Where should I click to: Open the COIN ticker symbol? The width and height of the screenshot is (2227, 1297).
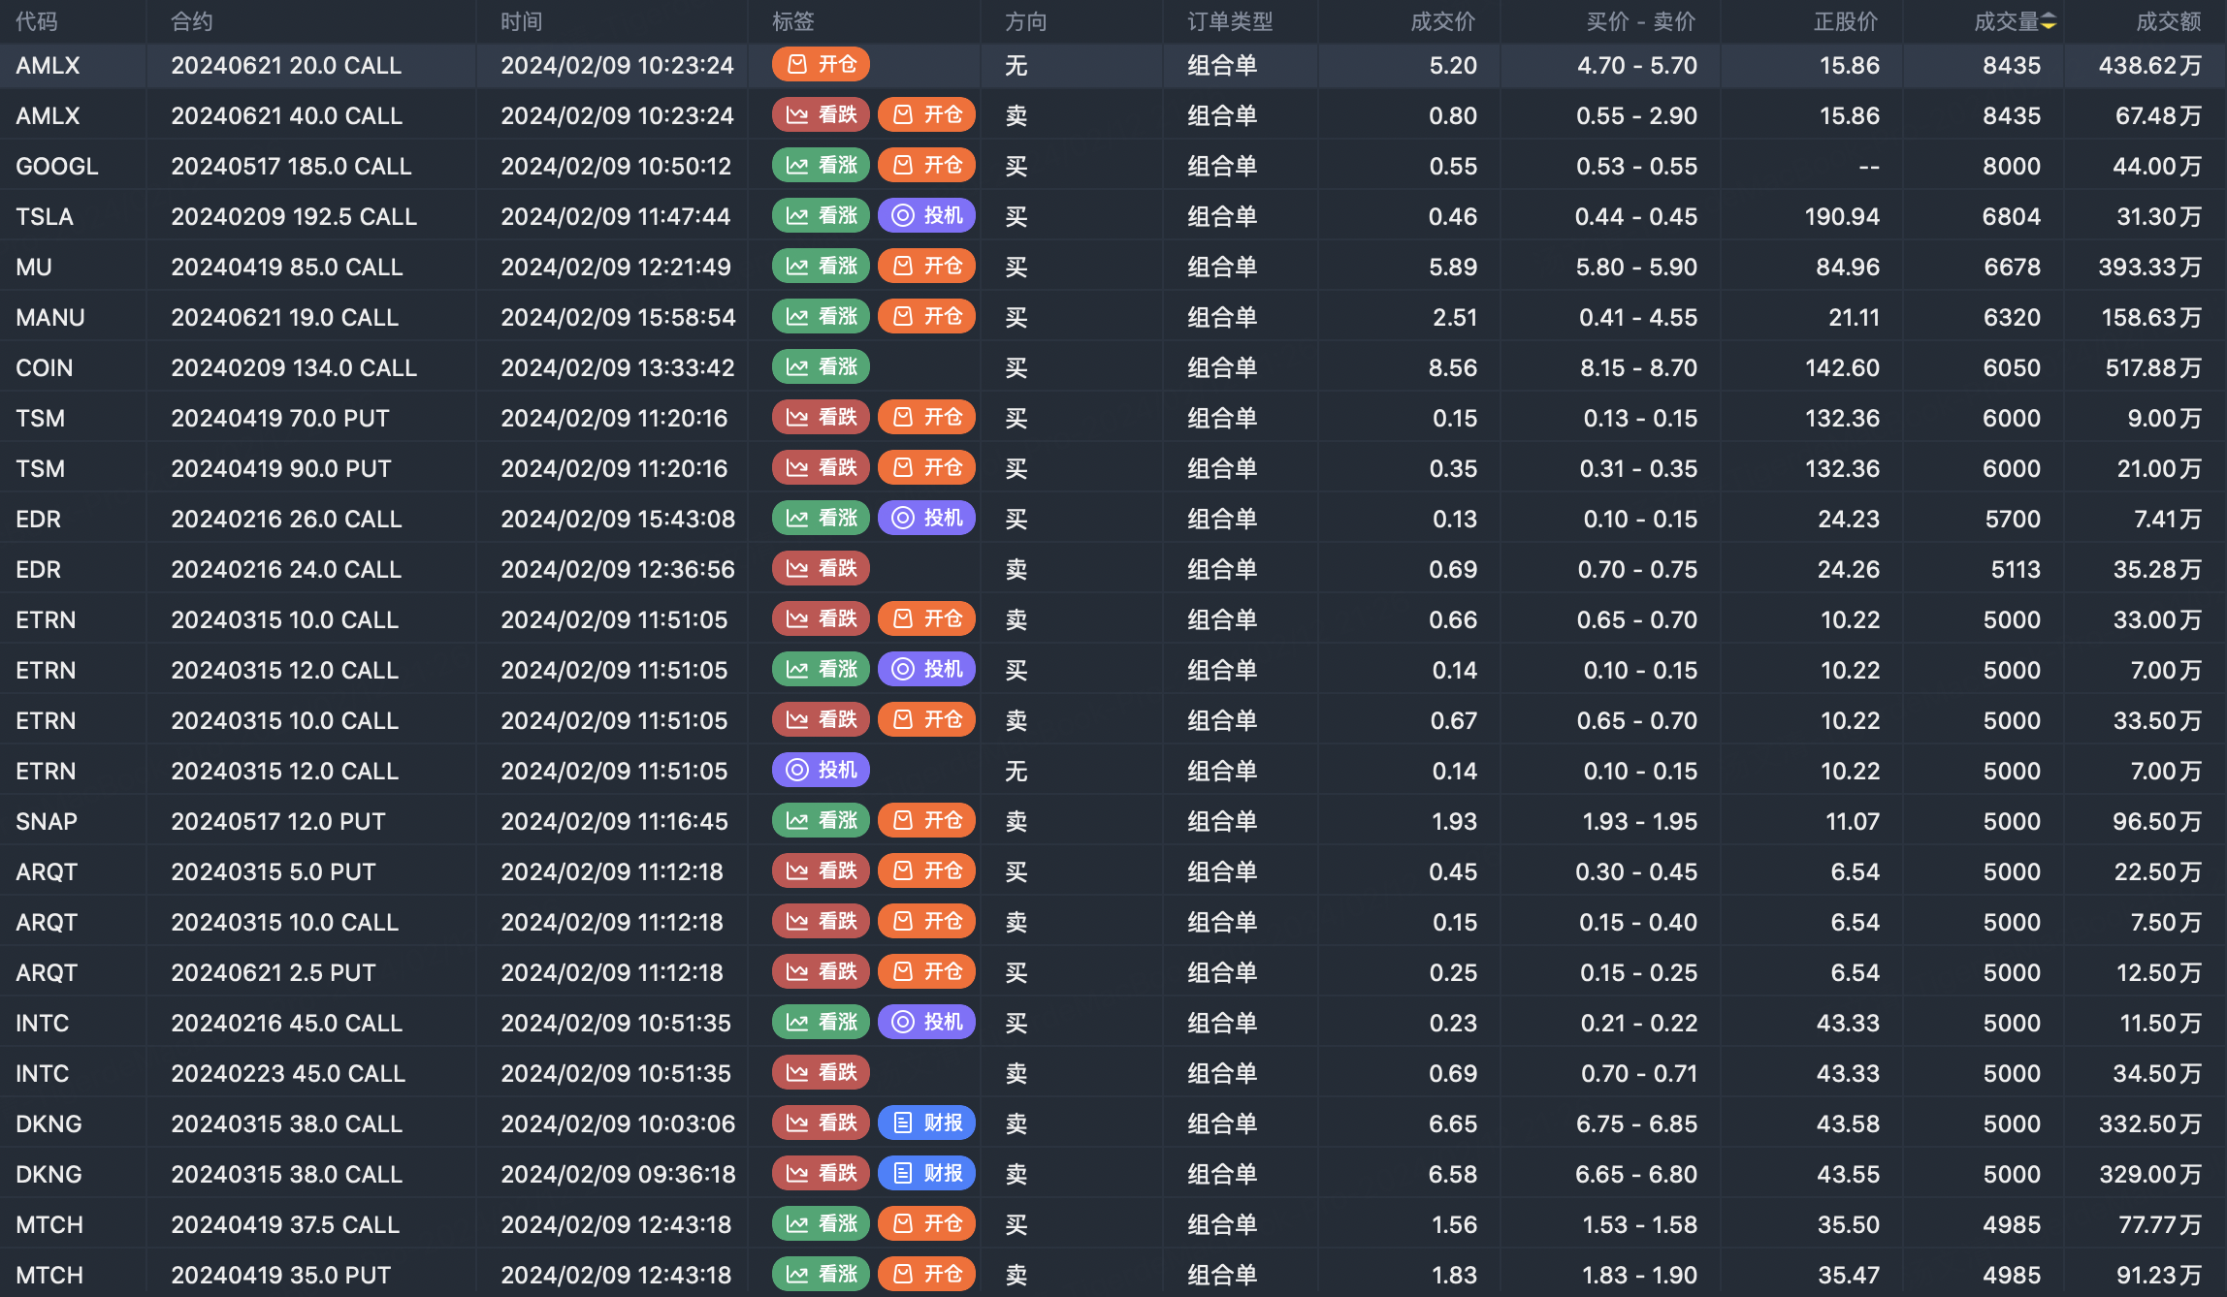45,367
